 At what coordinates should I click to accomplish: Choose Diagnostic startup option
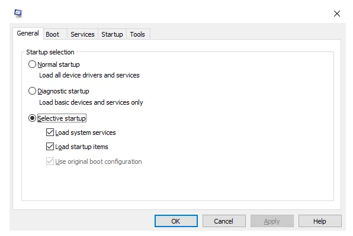coord(32,91)
